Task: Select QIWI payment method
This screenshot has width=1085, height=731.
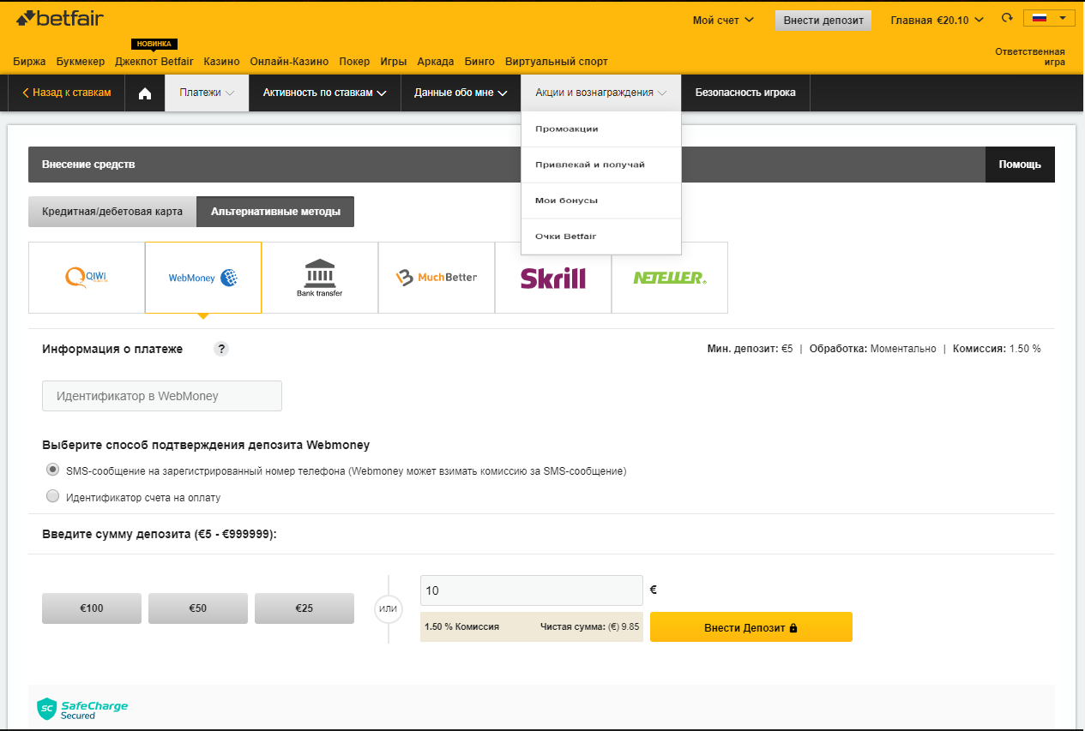Action: point(87,278)
